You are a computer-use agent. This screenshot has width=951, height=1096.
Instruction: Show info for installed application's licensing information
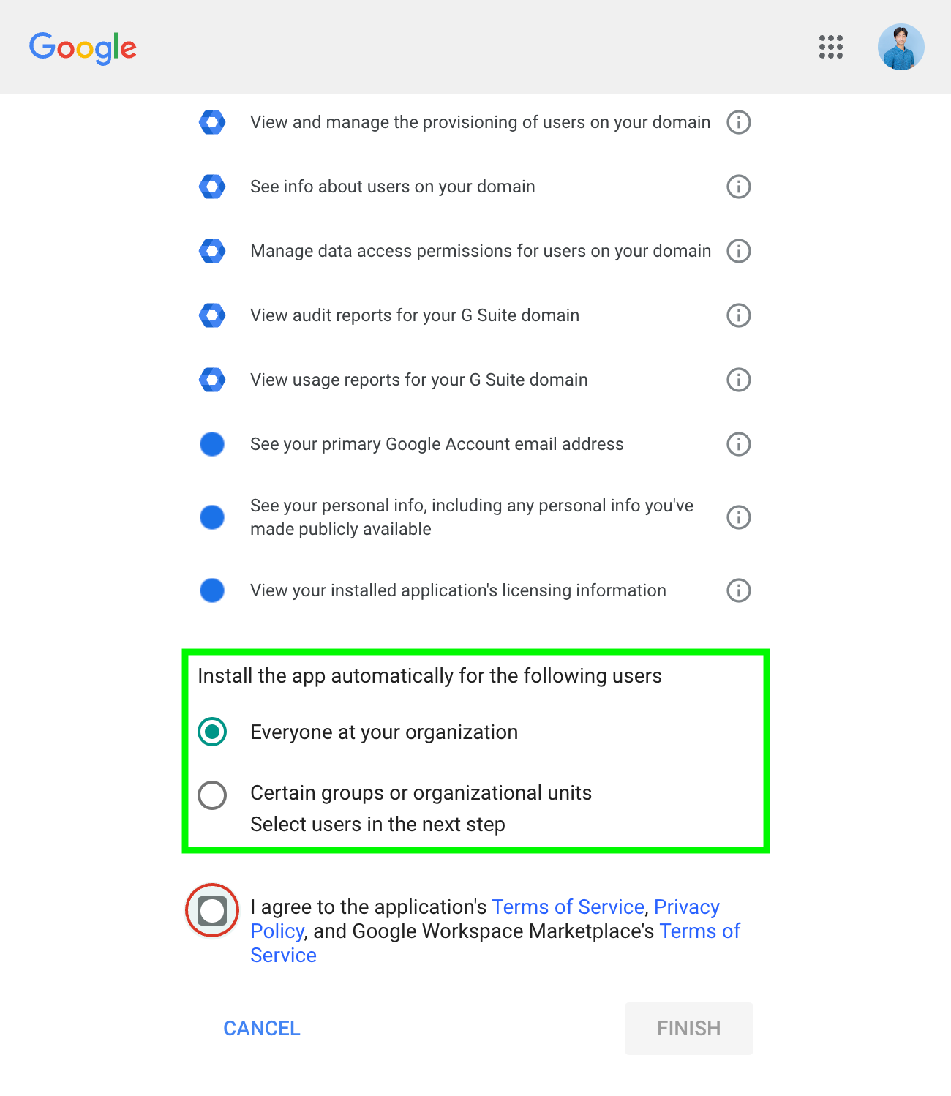739,590
